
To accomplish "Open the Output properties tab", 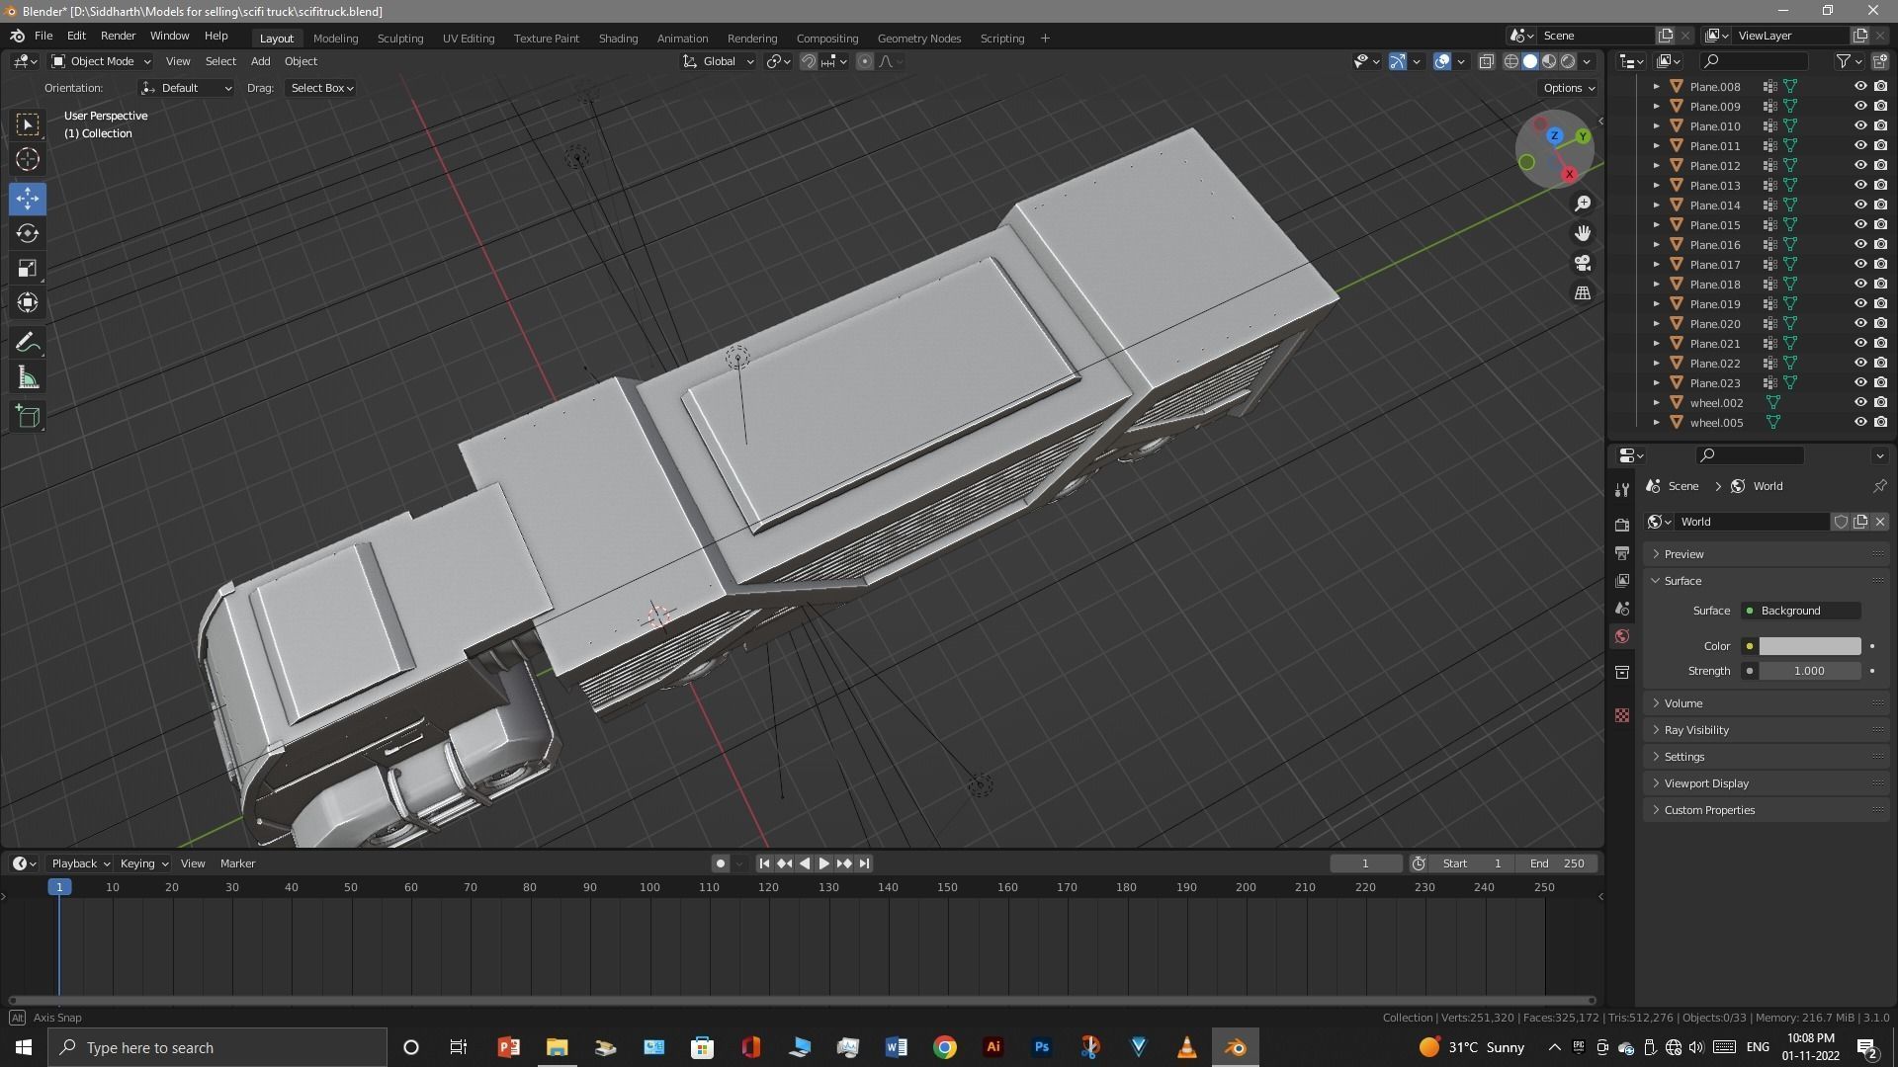I will 1621,552.
